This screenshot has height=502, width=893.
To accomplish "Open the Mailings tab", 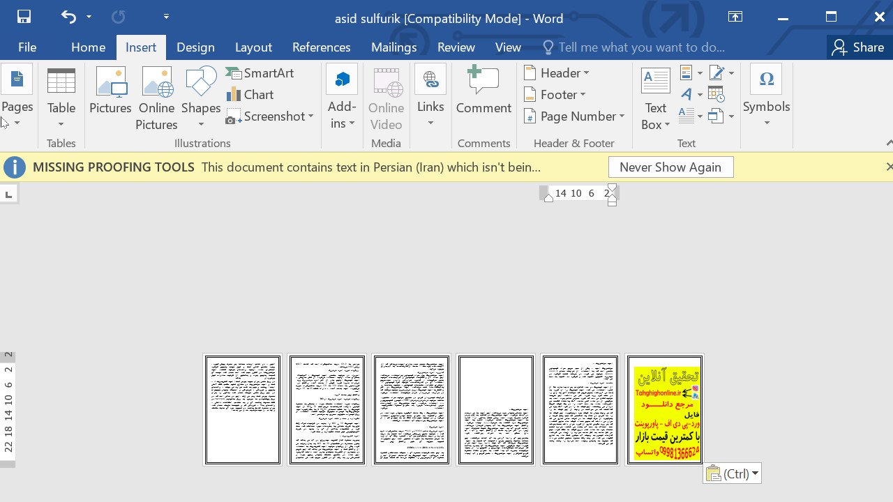I will (x=394, y=47).
